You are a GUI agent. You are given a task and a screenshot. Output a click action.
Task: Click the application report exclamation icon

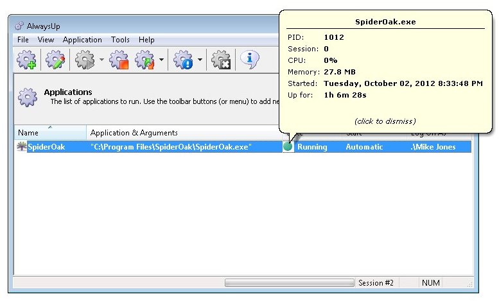tap(183, 60)
